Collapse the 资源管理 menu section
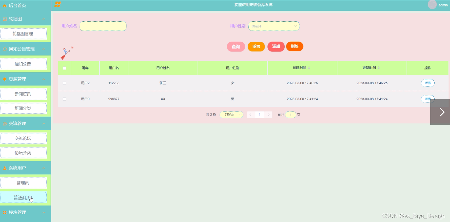The width and height of the screenshot is (450, 222). pyautogui.click(x=44, y=79)
